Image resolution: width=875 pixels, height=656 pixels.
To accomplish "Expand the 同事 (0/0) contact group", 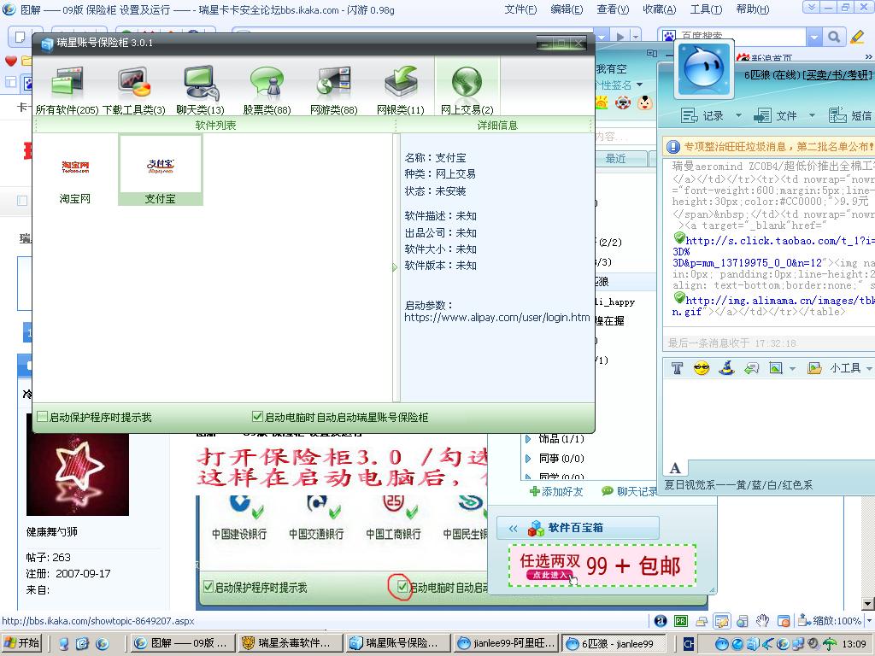I will click(x=528, y=459).
